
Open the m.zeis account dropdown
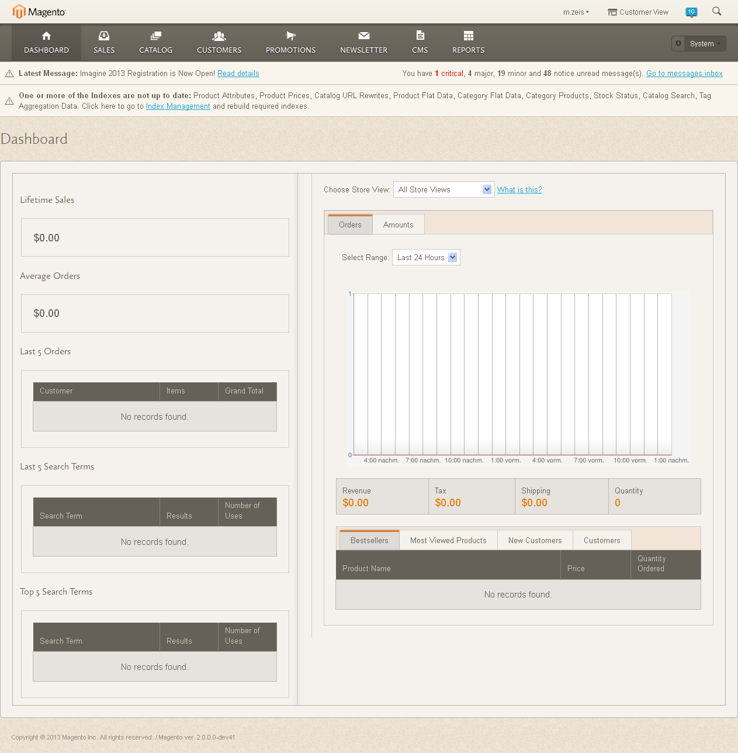pyautogui.click(x=576, y=12)
